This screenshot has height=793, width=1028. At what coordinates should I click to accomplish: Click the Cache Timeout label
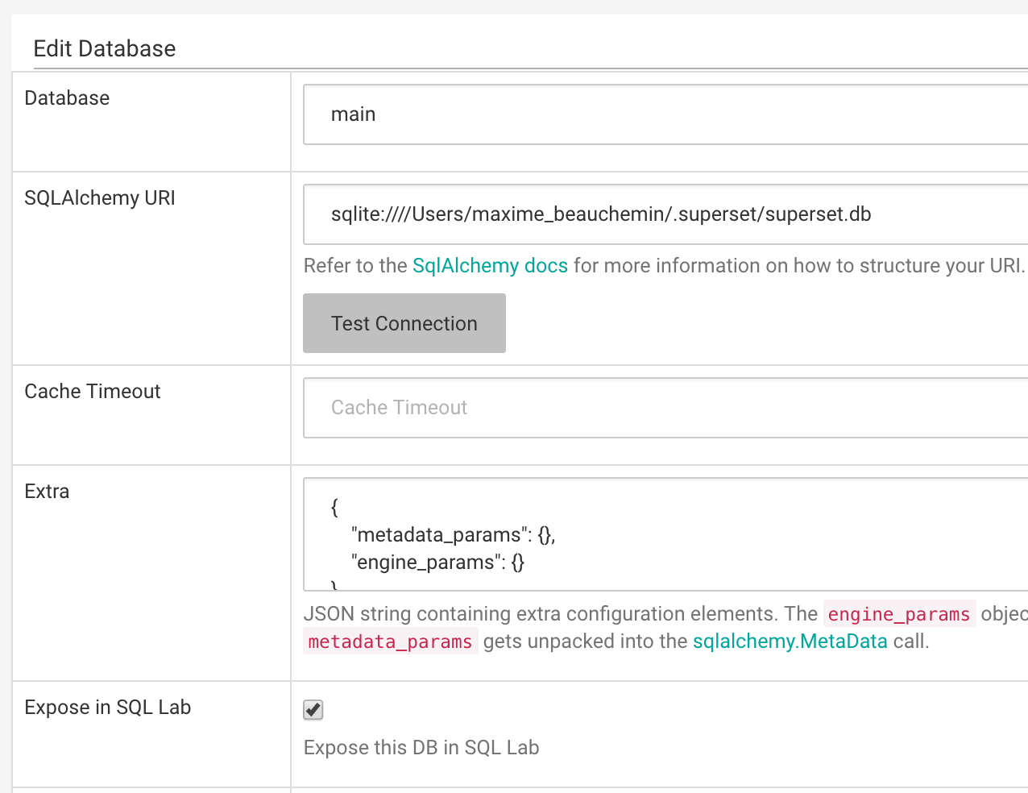coord(93,392)
